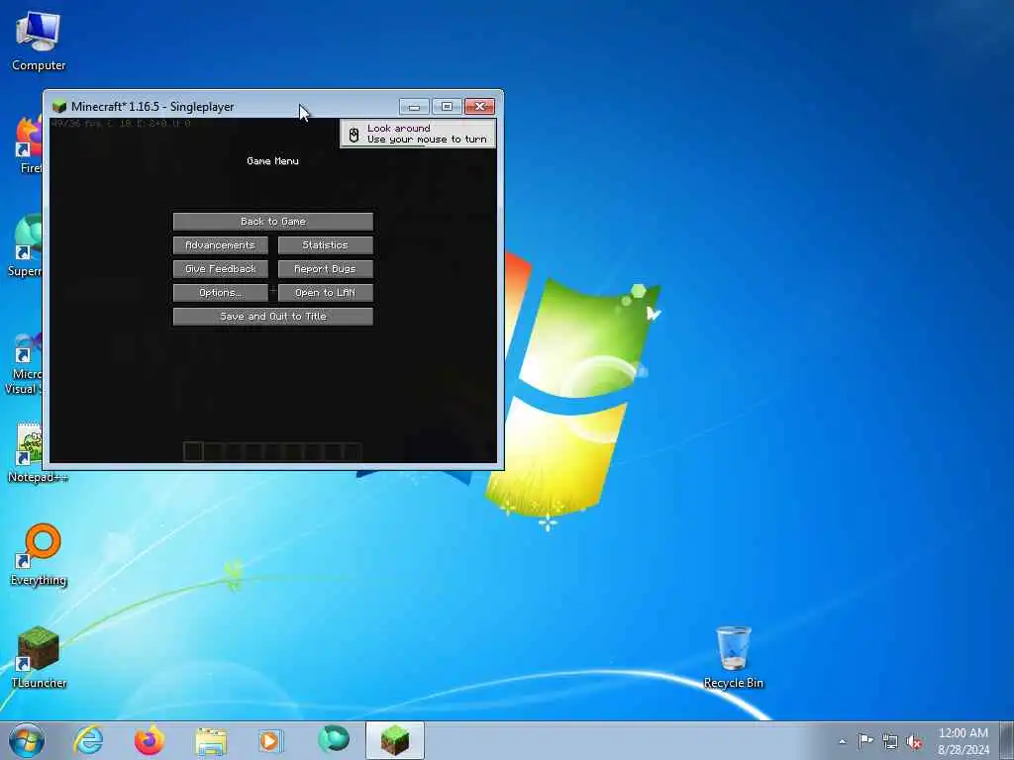Screen dimensions: 1014x760
Task: Click the Give Feedback button
Action: (221, 269)
